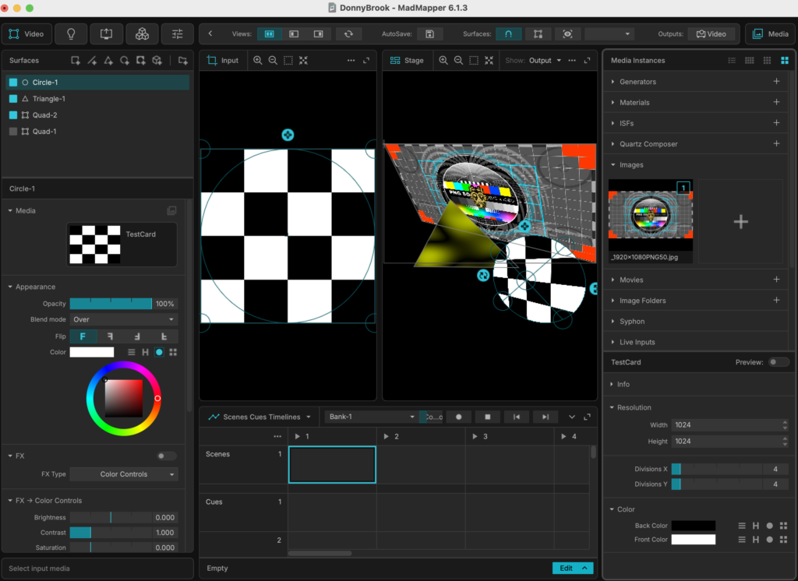Add a new line surface icon

[x=92, y=61]
